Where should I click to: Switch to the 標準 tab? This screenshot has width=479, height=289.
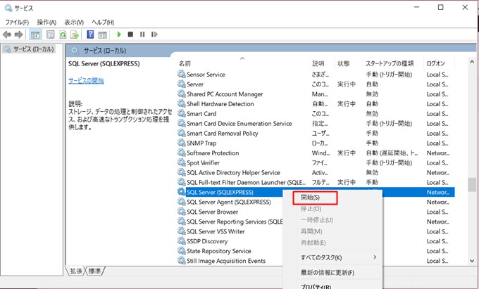95,271
